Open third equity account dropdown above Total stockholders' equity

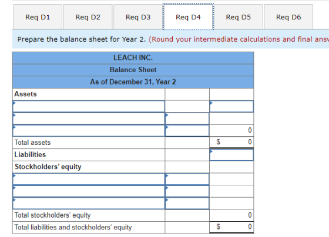click(89, 203)
